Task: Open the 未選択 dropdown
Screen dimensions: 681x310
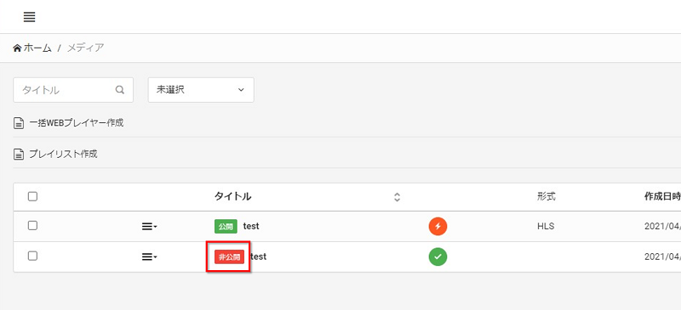Action: point(201,90)
